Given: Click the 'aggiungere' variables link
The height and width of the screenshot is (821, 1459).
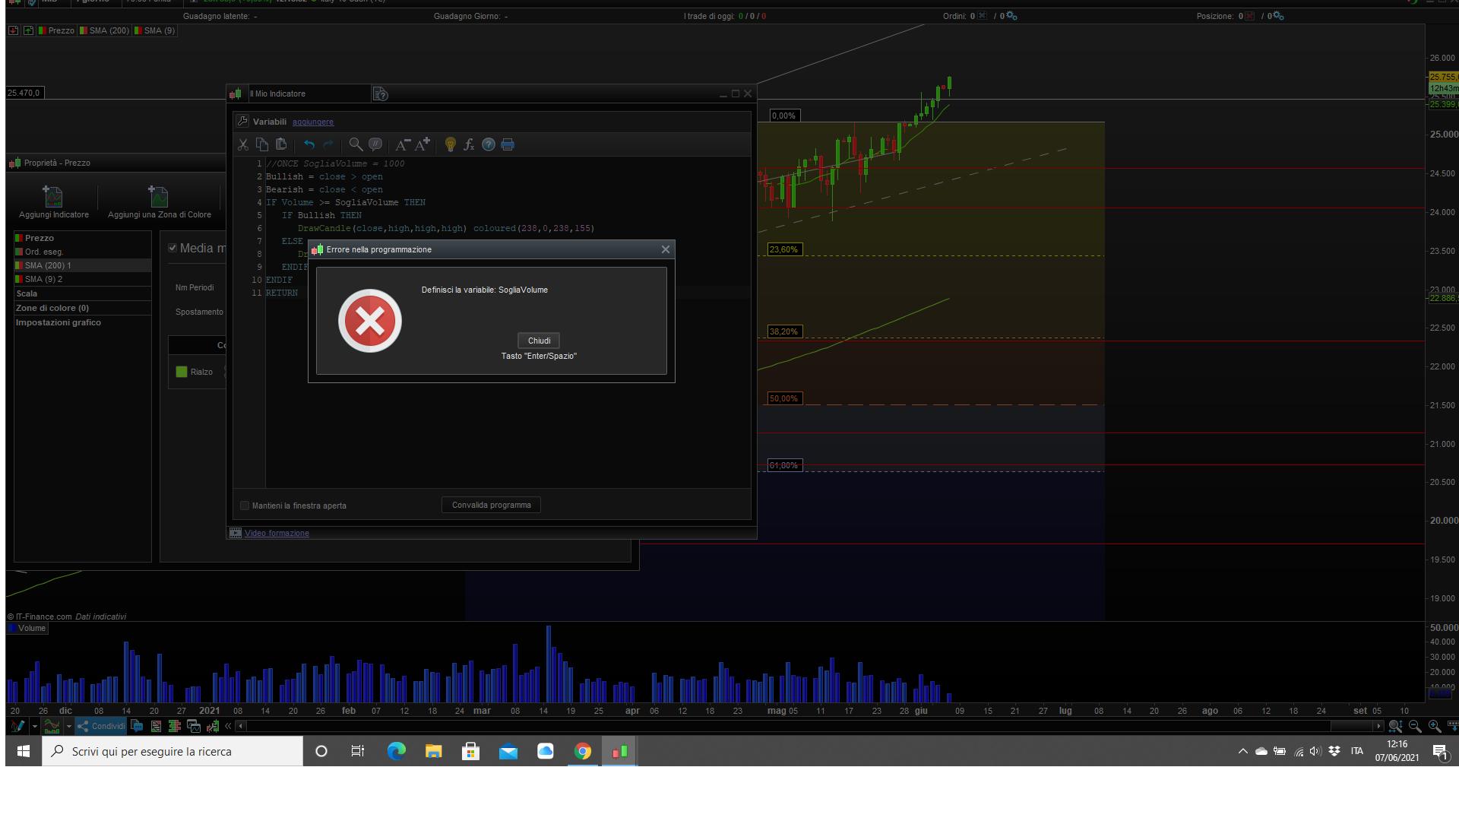Looking at the screenshot, I should [313, 122].
